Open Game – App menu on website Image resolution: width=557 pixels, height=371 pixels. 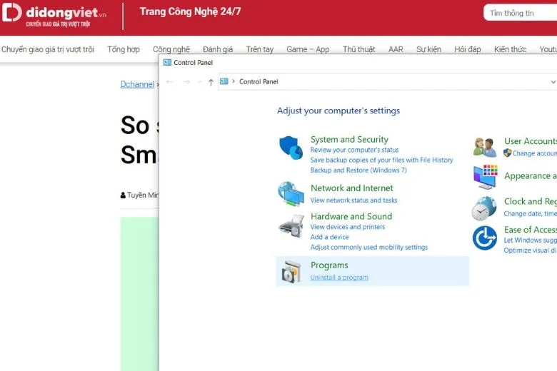click(308, 49)
